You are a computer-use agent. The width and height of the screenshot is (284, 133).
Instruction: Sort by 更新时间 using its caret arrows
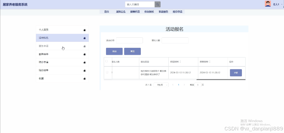pos(210,62)
